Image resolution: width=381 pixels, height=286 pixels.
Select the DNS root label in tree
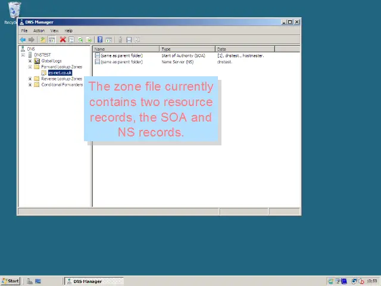click(31, 49)
